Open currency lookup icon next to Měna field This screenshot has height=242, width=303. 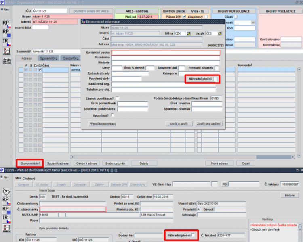[x=189, y=33]
